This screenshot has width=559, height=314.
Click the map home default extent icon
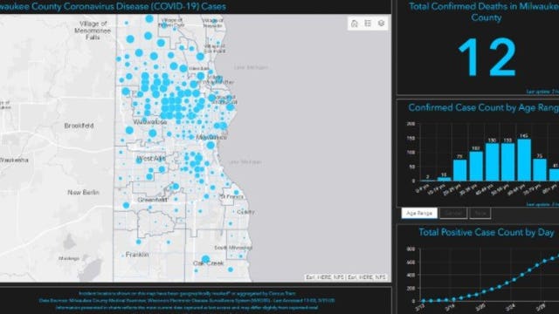pos(354,24)
